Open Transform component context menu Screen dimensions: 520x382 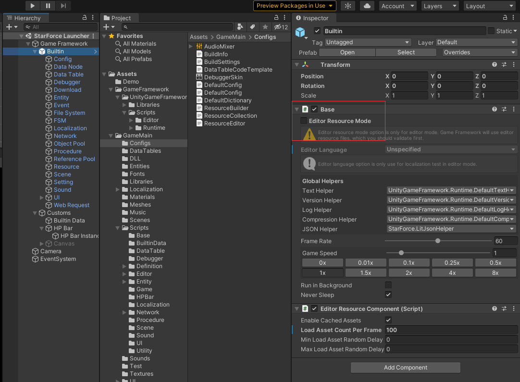[514, 65]
